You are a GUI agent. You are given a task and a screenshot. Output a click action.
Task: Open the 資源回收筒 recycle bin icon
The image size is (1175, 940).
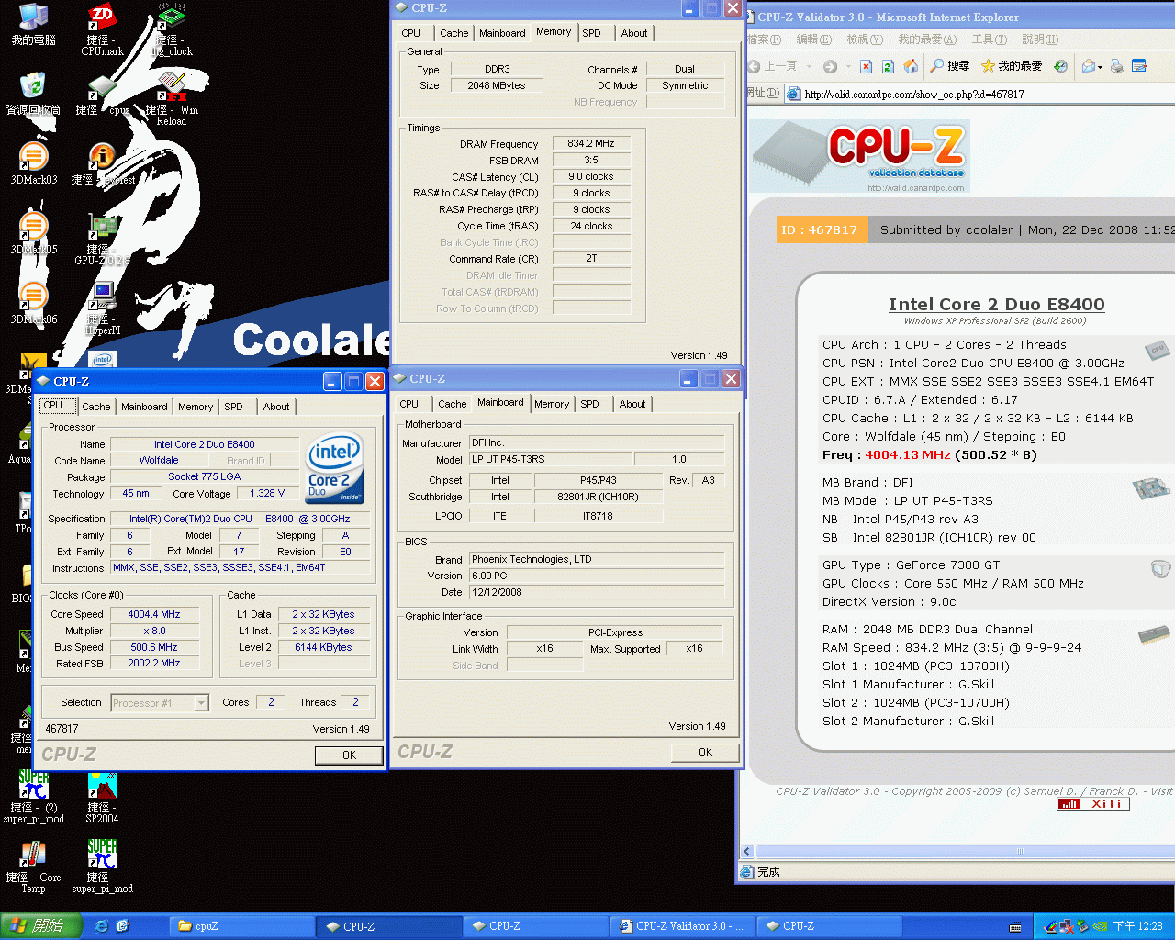[x=33, y=95]
